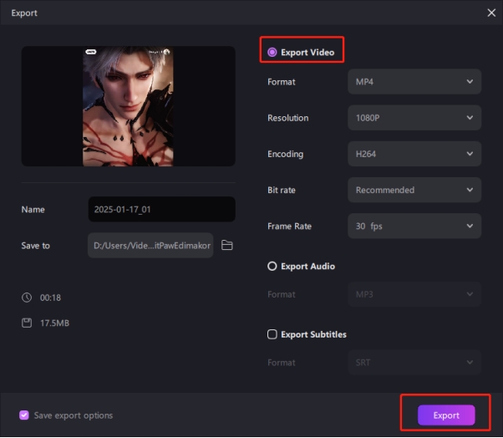Open the video Format MP4 dropdown
This screenshot has height=438, width=503.
[x=414, y=82]
